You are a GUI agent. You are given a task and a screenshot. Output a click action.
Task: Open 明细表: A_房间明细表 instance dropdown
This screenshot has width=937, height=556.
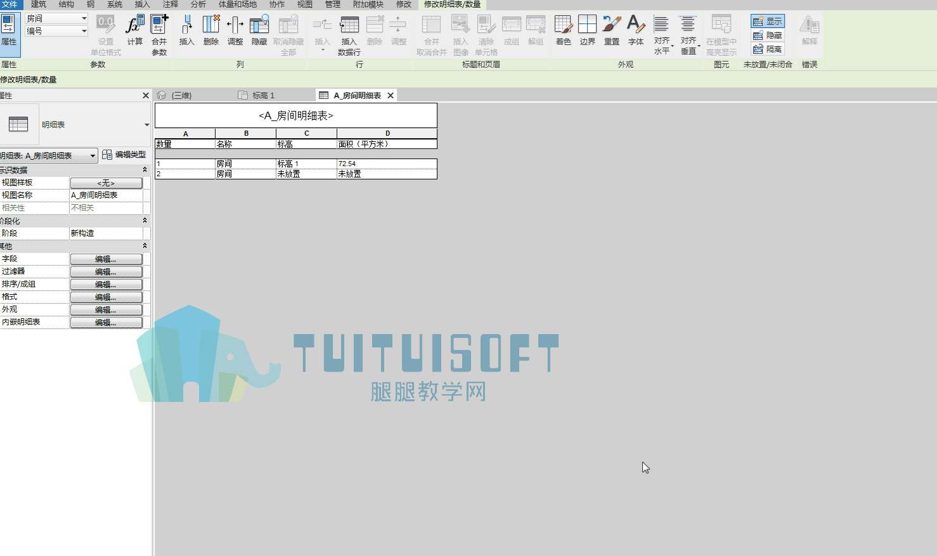tap(48, 155)
